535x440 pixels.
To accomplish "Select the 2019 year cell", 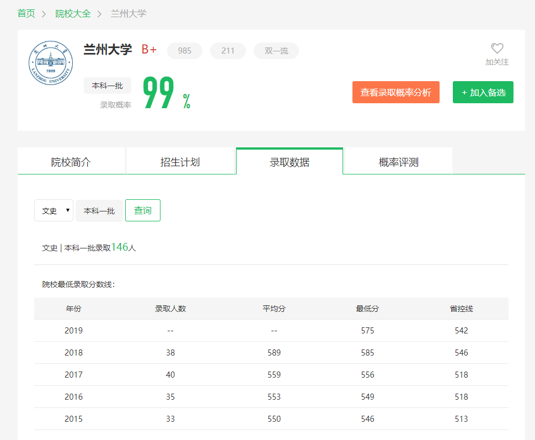I will 73,331.
